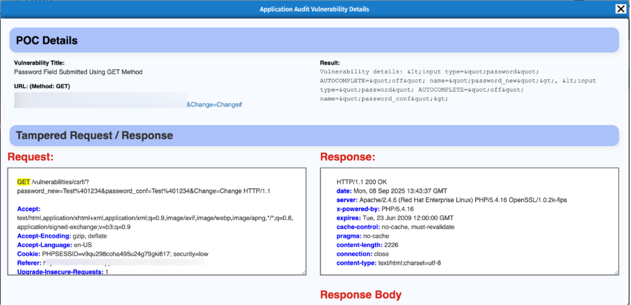Click the 'date:' response header line
The image size is (631, 305).
[x=392, y=191]
